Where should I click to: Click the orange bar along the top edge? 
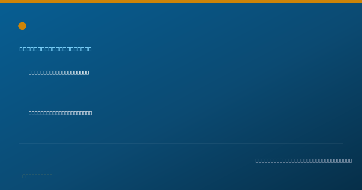click(181, 2)
